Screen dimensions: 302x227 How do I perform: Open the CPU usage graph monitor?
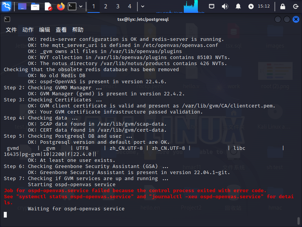pos(180,6)
